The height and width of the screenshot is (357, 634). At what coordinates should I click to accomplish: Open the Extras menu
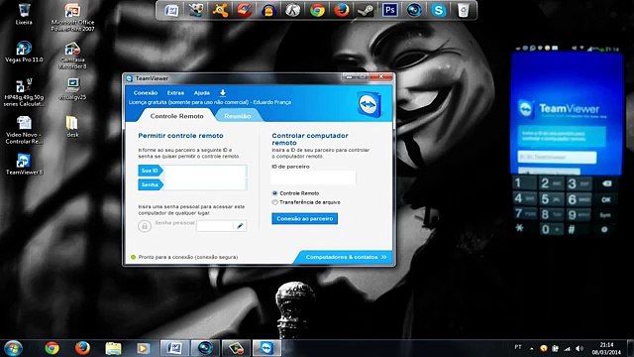[175, 93]
